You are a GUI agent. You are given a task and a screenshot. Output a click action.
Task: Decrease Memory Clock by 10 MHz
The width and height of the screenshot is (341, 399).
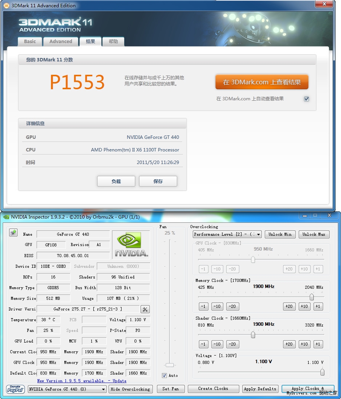tap(217, 306)
